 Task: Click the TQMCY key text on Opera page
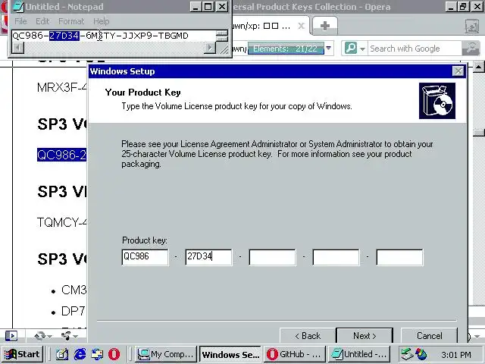click(61, 222)
